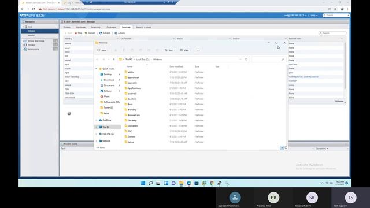Click Stop in the ESXi services toolbar

click(x=79, y=34)
